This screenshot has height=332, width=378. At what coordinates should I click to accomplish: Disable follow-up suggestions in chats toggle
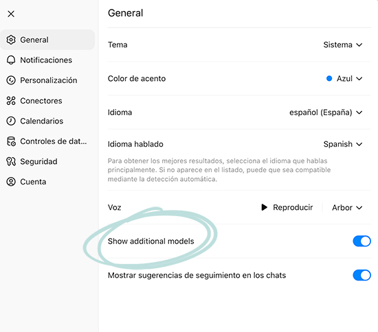point(362,275)
